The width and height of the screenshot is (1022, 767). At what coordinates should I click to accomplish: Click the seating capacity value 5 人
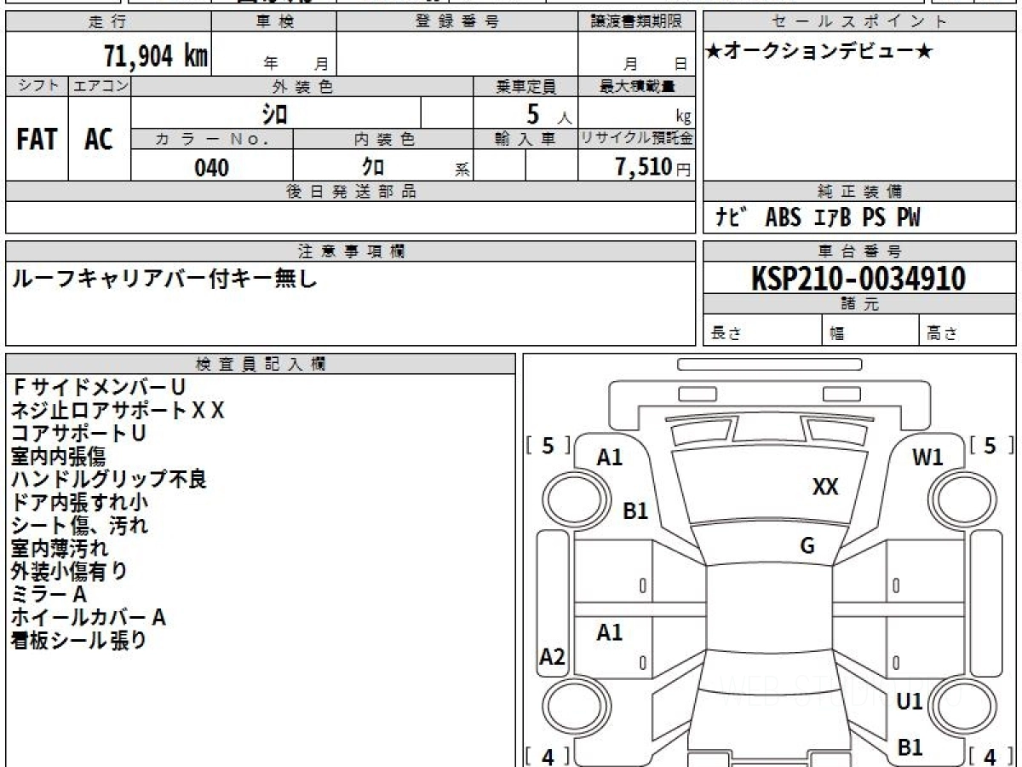548,113
